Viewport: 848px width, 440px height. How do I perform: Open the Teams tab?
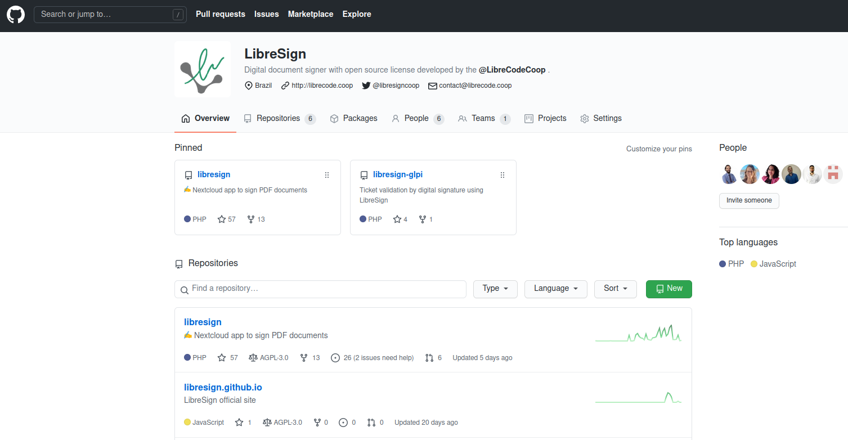tap(484, 118)
